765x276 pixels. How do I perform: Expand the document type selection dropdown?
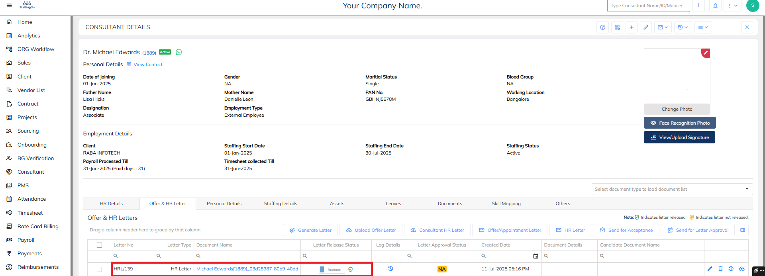[x=747, y=189]
